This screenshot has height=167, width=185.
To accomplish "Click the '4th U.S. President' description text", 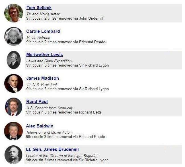I will coord(42,84).
